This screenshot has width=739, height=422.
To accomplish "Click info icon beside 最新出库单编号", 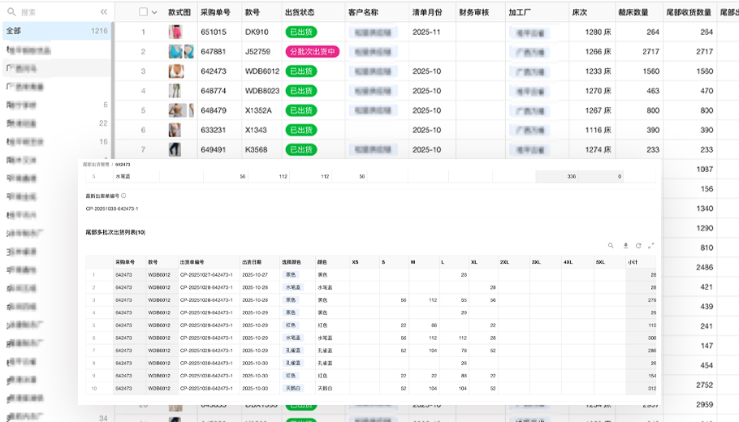I will pyautogui.click(x=123, y=196).
